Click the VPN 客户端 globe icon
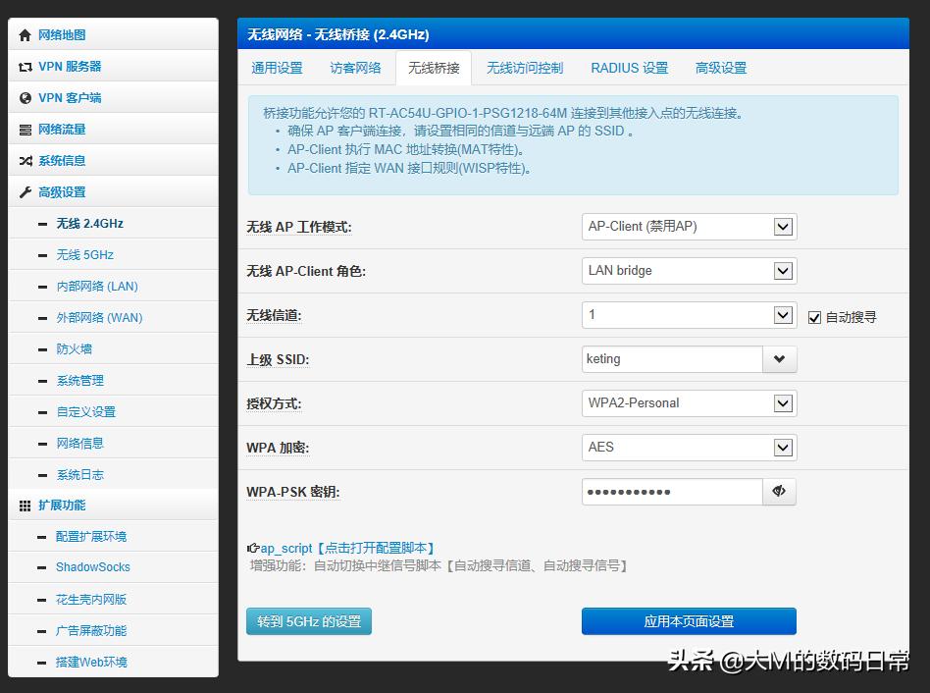Image resolution: width=930 pixels, height=693 pixels. tap(25, 97)
